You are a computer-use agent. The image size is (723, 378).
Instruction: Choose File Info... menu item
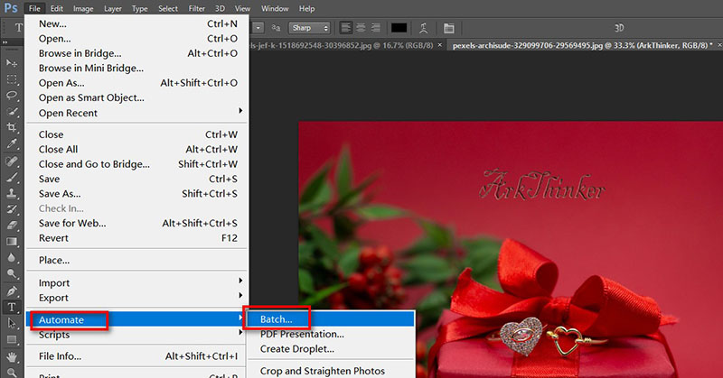tap(137, 356)
